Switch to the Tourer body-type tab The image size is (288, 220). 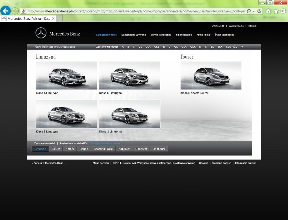point(56,149)
